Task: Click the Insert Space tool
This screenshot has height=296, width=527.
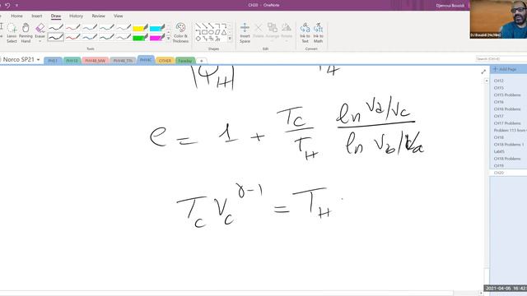Action: point(245,33)
